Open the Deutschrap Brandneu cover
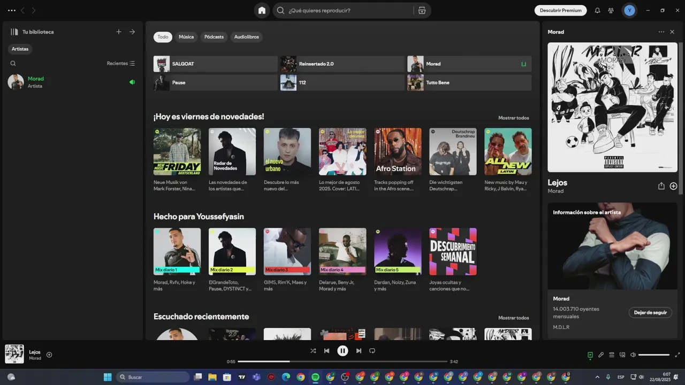The image size is (685, 385). 453,151
